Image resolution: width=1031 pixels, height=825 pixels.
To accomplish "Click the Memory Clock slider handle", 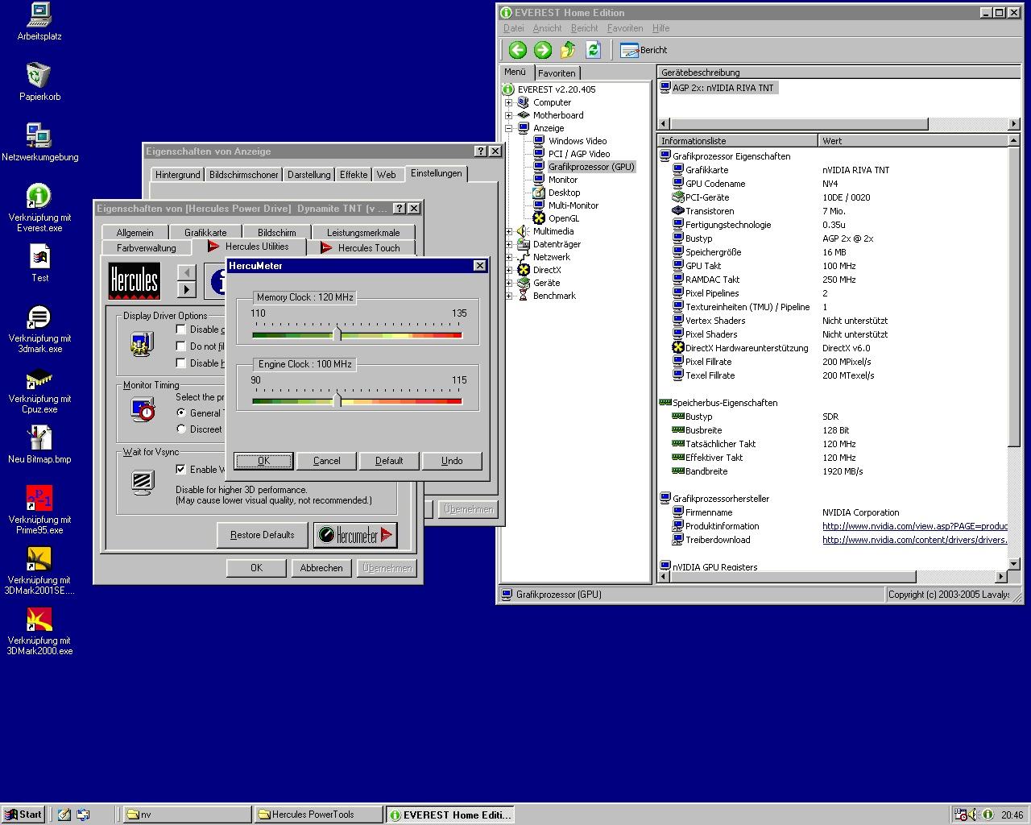I will 337,334.
